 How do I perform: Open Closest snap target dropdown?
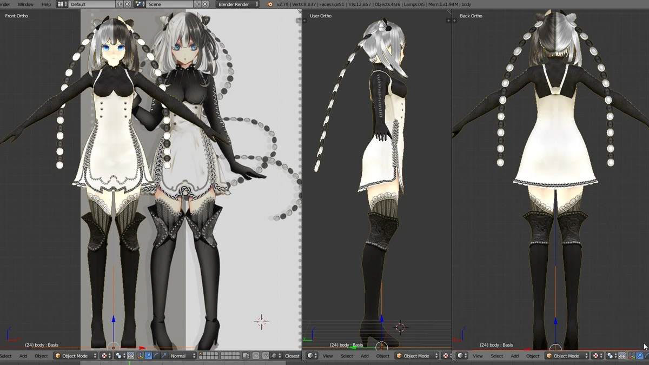click(292, 356)
